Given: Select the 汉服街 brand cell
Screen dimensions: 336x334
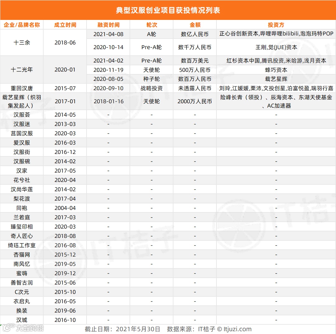Looking at the screenshot, I should [22, 152].
